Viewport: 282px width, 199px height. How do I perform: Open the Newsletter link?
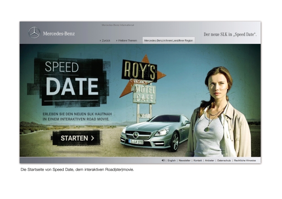tap(184, 160)
